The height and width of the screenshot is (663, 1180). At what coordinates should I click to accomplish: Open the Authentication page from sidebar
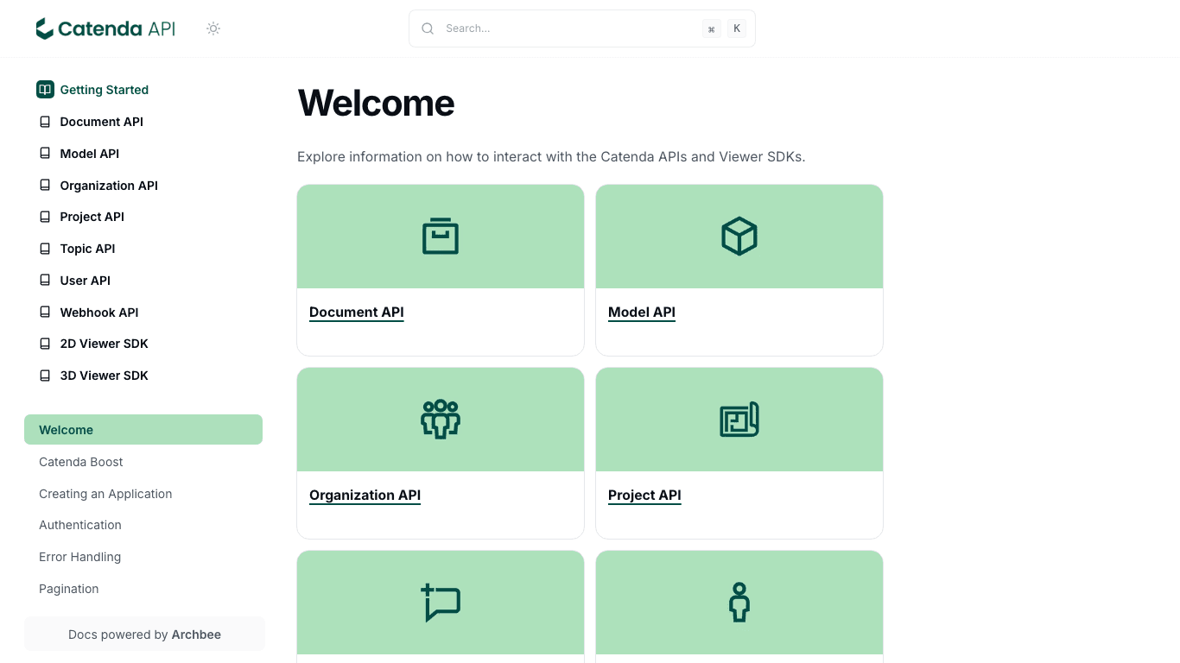pos(79,524)
